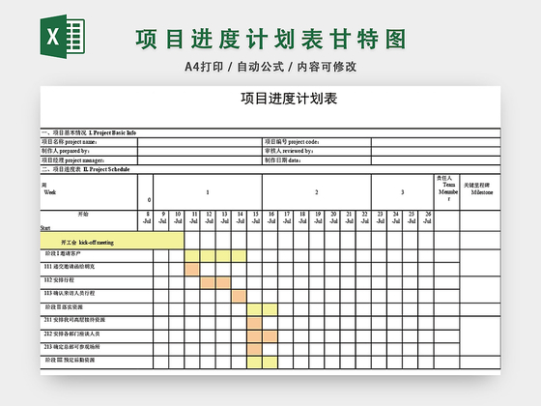
Task: Click the sheet title 项目进度计划表
Action: pos(289,99)
